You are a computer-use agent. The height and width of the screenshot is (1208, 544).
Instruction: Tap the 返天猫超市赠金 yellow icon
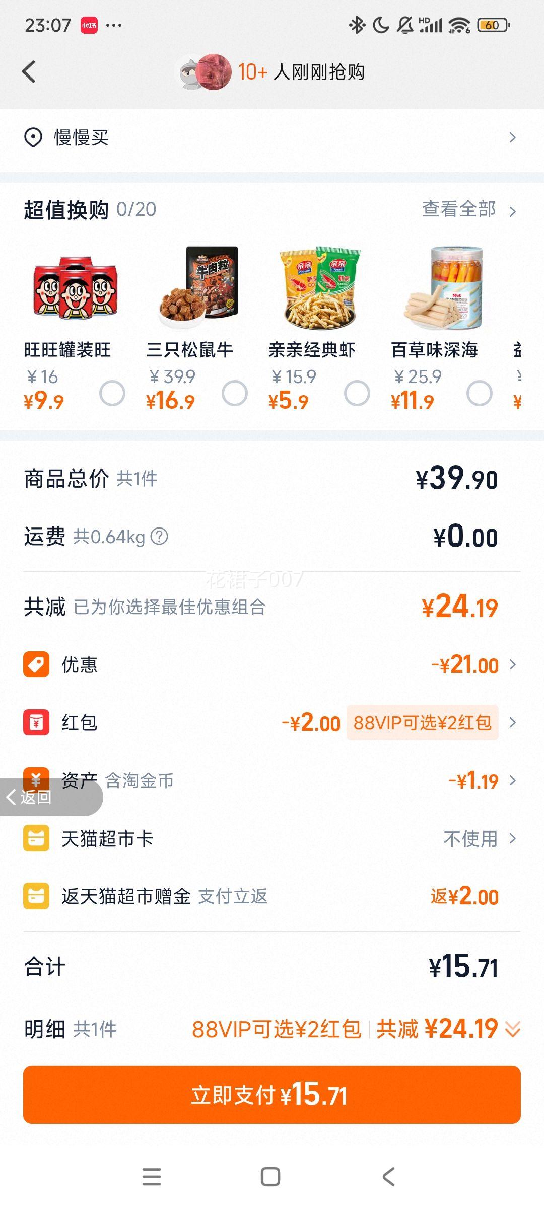36,896
